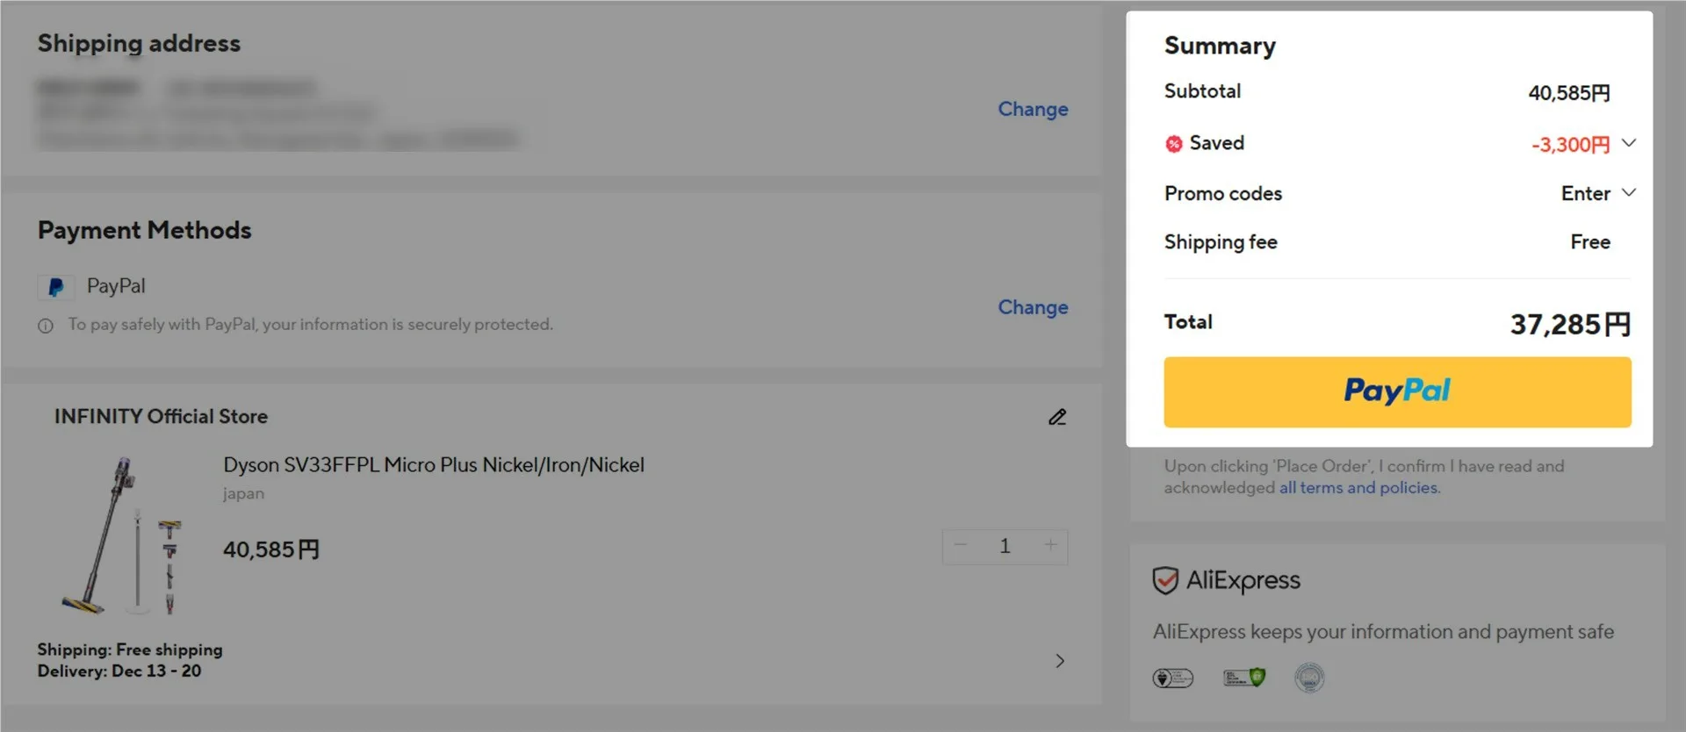Viewport: 1686px width, 732px height.
Task: Click the pencil edit icon for INFINITY Official Store
Action: pyautogui.click(x=1057, y=417)
